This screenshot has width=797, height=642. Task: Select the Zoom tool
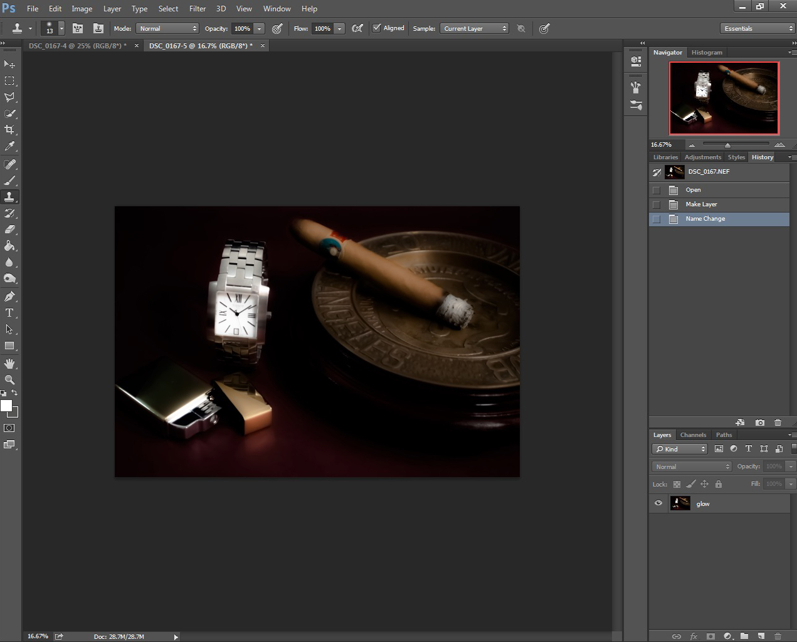pyautogui.click(x=9, y=380)
